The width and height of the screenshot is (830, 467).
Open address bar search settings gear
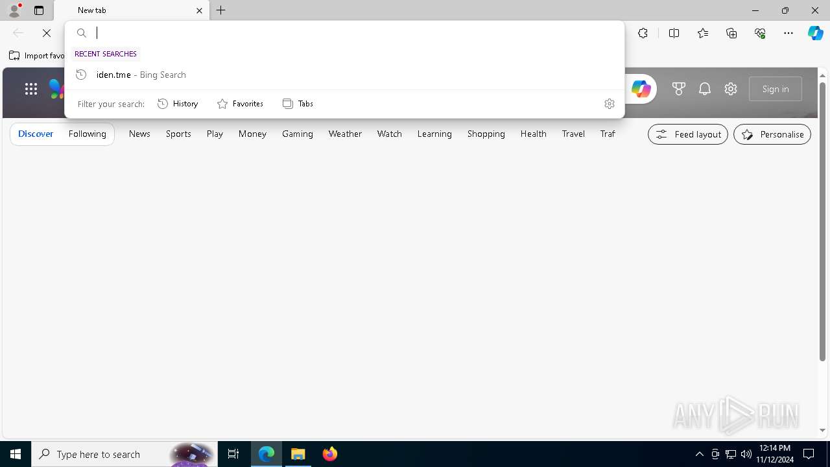point(610,104)
